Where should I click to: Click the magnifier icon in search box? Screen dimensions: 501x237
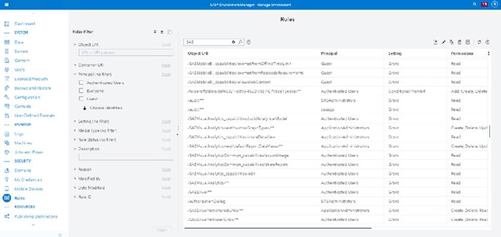pyautogui.click(x=240, y=42)
